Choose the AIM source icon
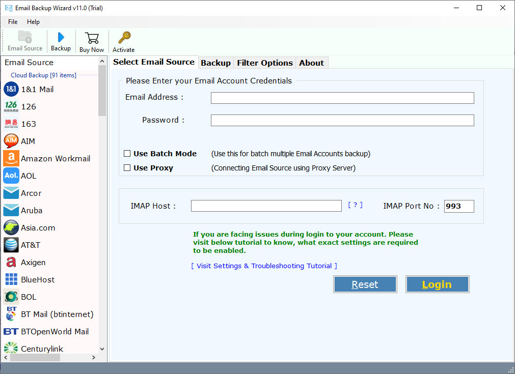This screenshot has height=374, width=515. tap(11, 141)
